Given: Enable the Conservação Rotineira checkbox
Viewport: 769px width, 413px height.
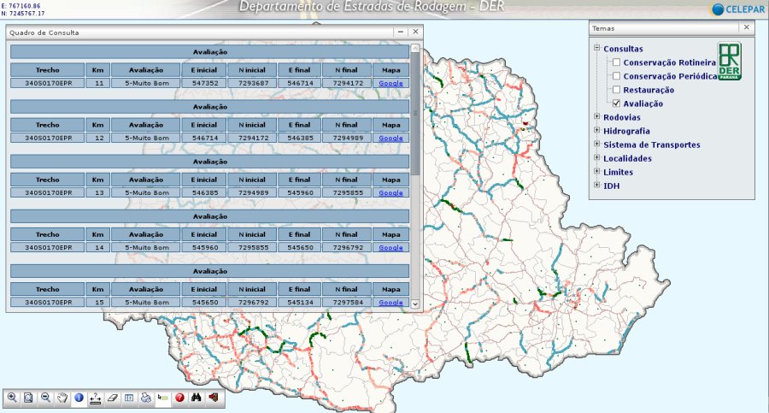Looking at the screenshot, I should click(616, 62).
